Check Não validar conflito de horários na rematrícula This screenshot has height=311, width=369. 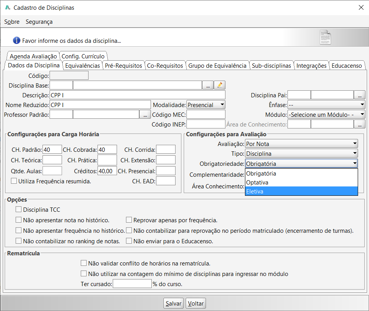pos(83,263)
